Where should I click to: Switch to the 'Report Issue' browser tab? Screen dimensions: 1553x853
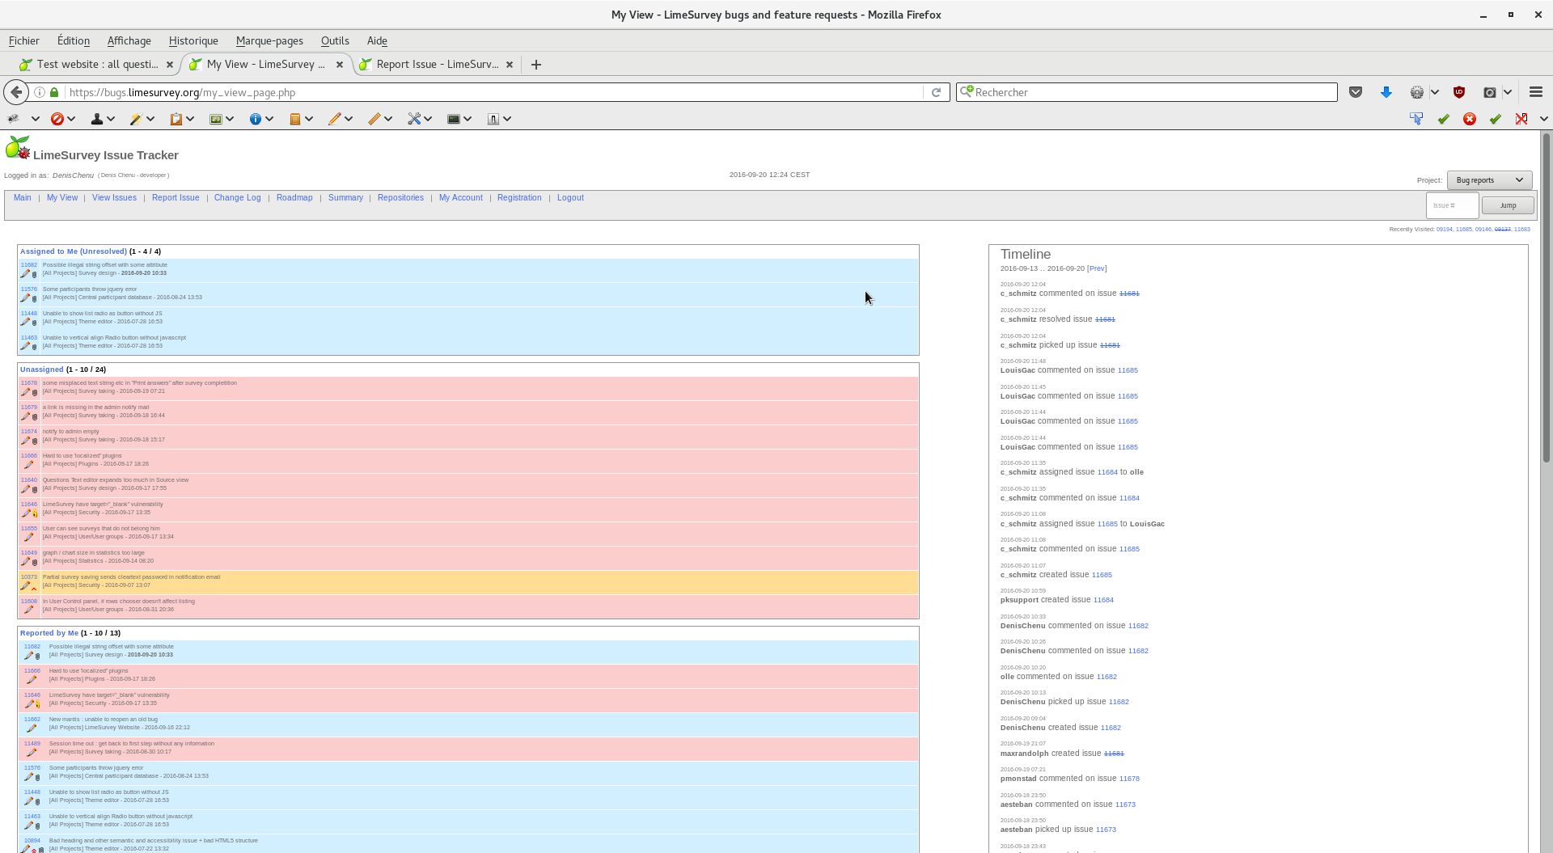[437, 65]
